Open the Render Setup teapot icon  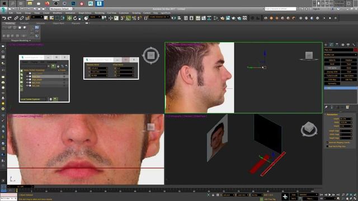point(222,18)
